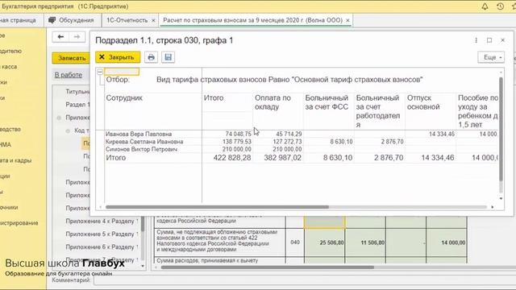This screenshot has width=516, height=290.
Task: Click the scroll down arrow in dialog
Action: (501, 199)
